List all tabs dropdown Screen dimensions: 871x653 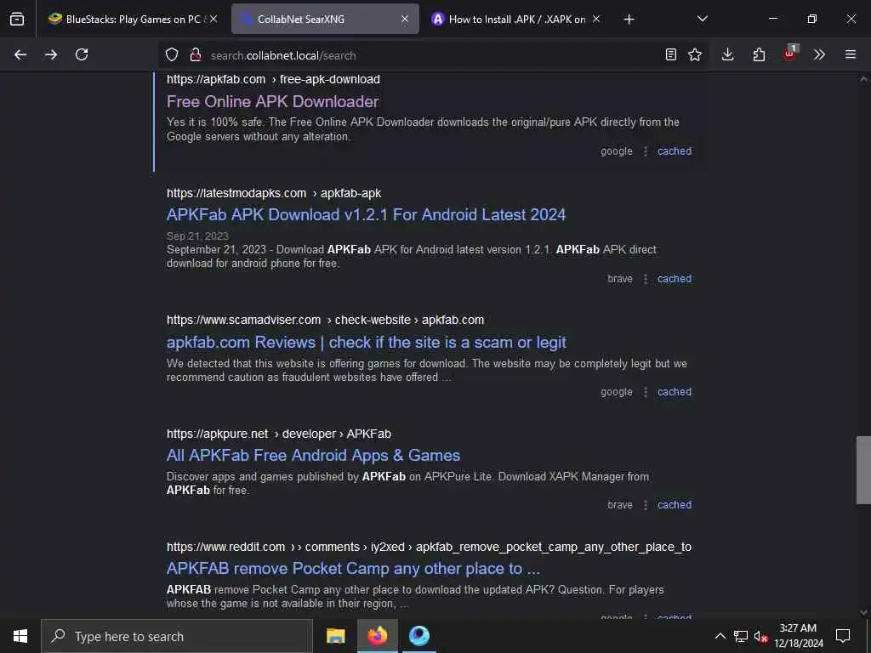[702, 19]
